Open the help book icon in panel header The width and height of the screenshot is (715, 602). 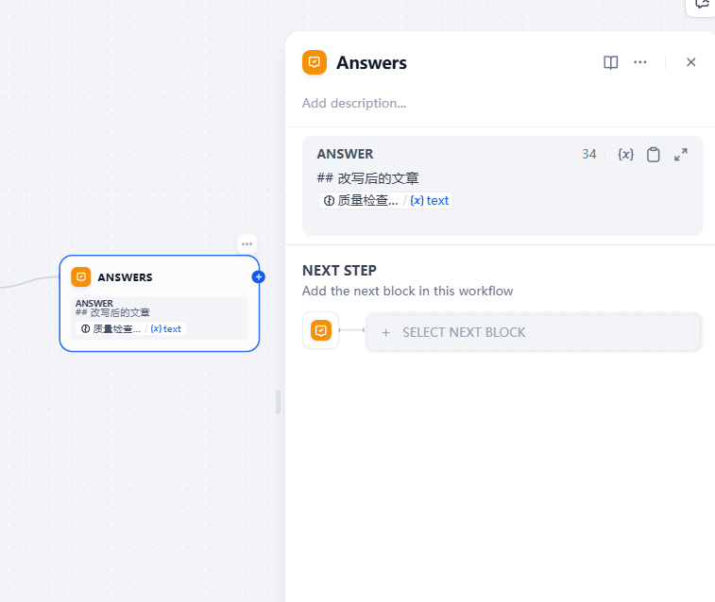(x=611, y=62)
